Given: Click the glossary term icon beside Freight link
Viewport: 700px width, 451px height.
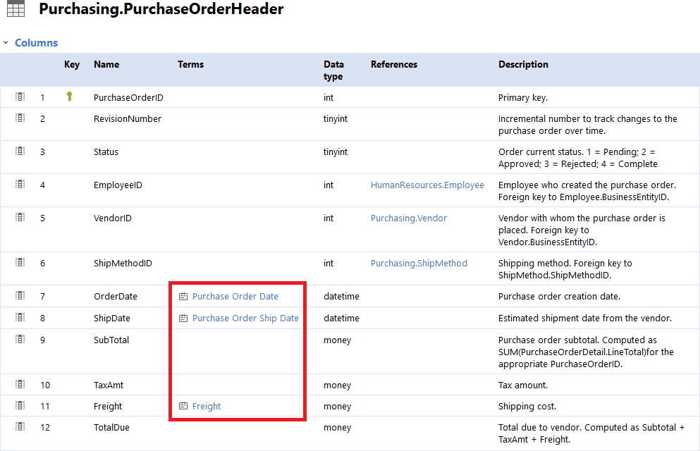Looking at the screenshot, I should (x=183, y=407).
